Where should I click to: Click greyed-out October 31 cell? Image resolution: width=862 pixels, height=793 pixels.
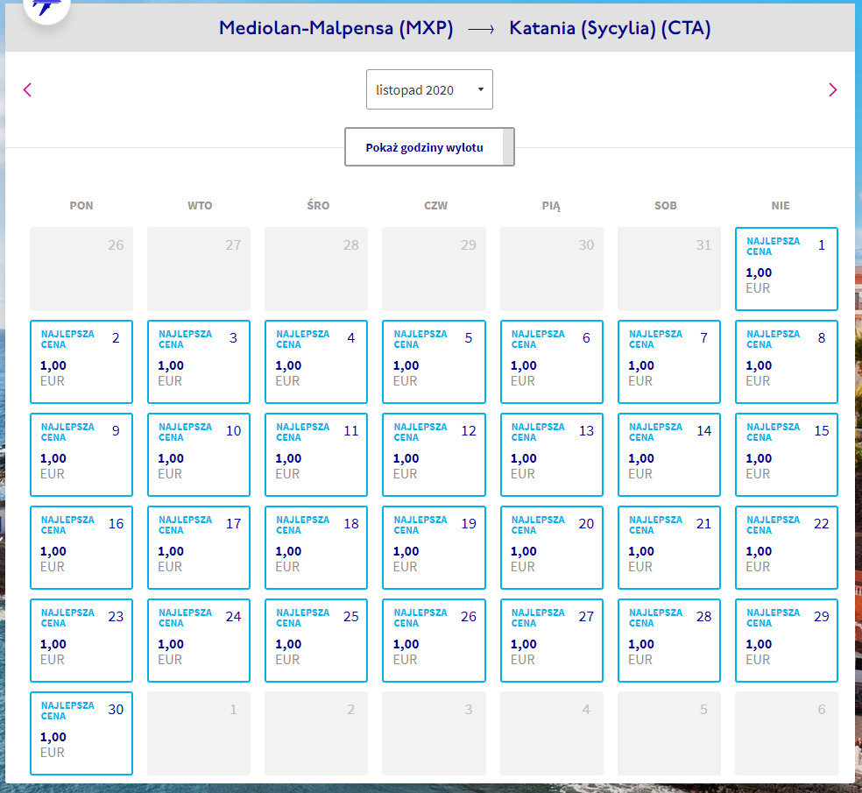pyautogui.click(x=669, y=269)
